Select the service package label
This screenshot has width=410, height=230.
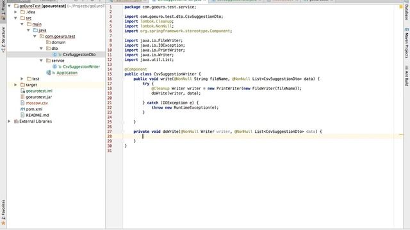point(58,61)
